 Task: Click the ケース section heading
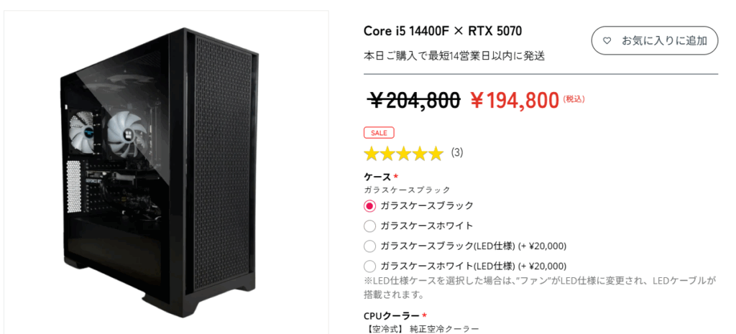click(377, 177)
